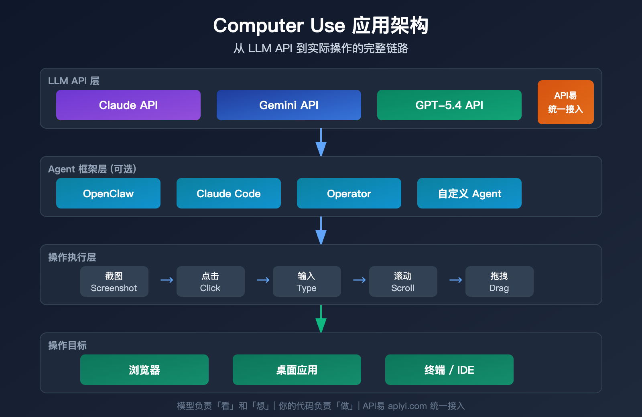642x417 pixels.
Task: Click the 输入 Type step
Action: point(307,281)
